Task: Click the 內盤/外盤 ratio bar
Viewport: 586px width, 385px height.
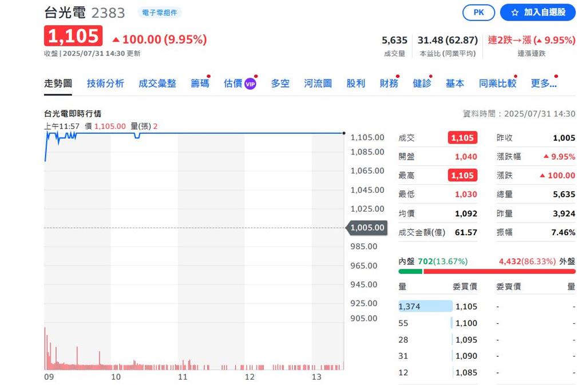Action: click(x=487, y=272)
